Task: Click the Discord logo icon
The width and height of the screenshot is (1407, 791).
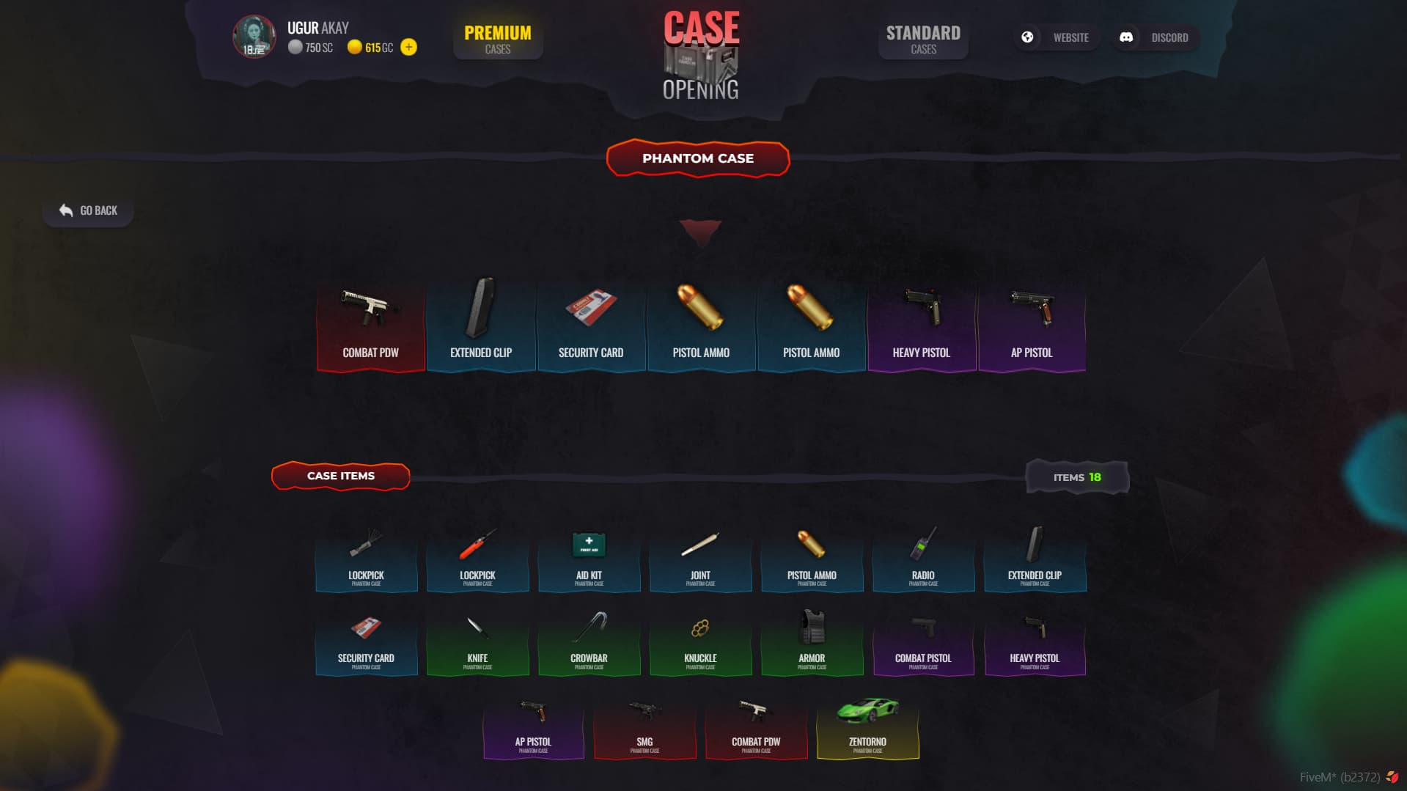Action: (x=1126, y=37)
